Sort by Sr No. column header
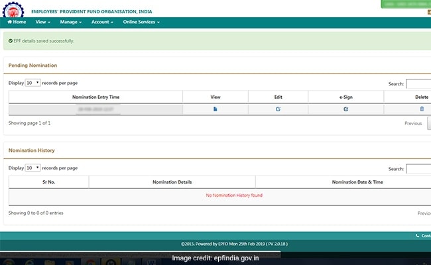 coord(48,182)
